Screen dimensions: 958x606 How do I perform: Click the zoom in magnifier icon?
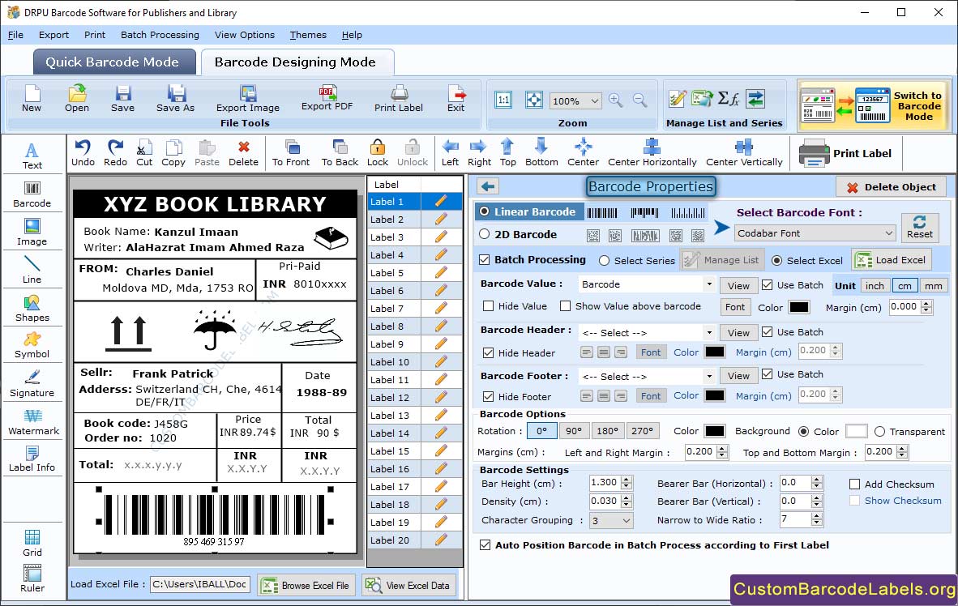(616, 100)
